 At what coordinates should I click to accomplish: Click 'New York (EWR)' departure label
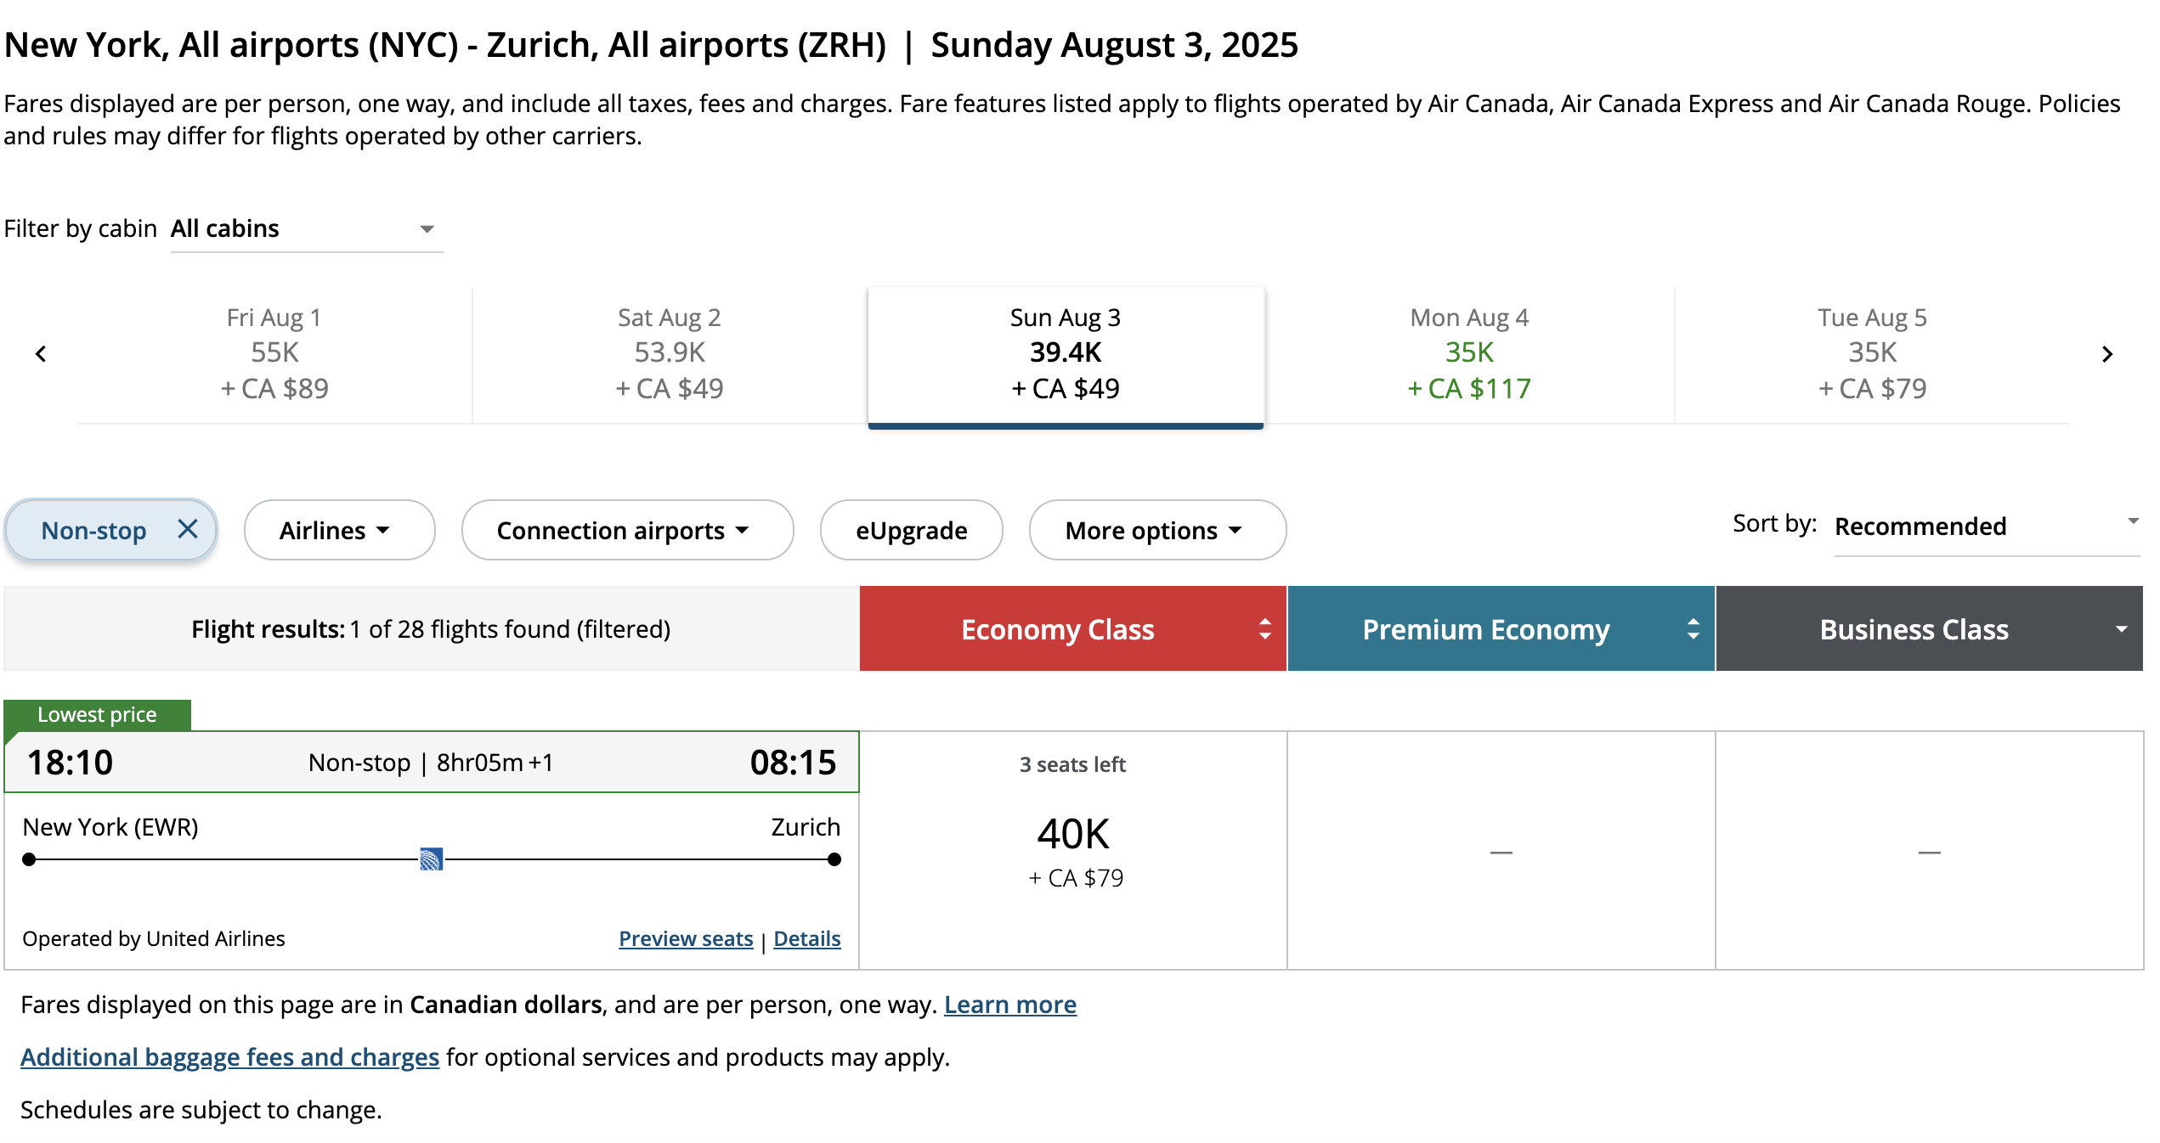[x=110, y=827]
